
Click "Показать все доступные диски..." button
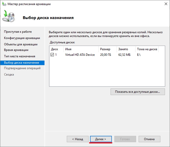[138, 92]
